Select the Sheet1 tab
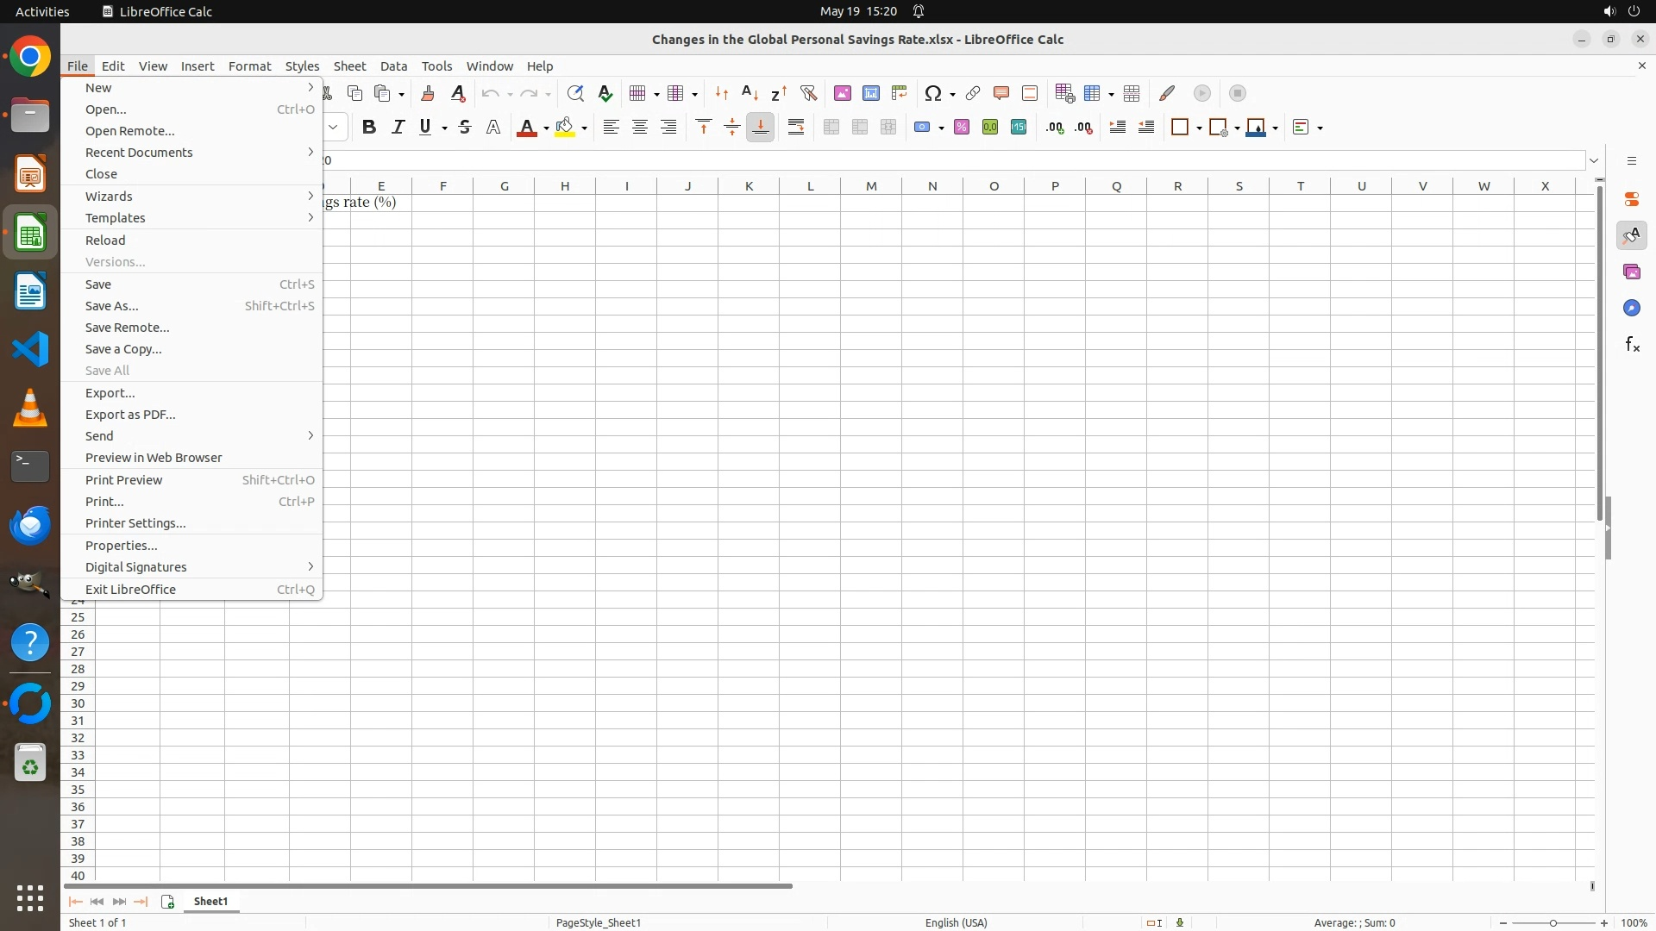This screenshot has width=1656, height=931. coord(211,902)
